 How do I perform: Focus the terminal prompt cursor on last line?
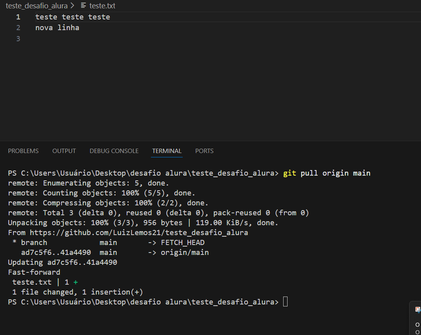[x=285, y=302]
